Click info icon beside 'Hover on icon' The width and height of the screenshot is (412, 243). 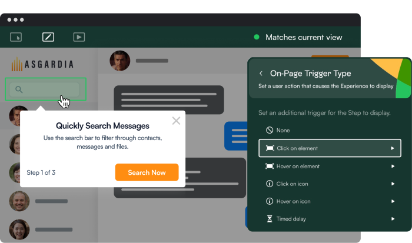[270, 201]
